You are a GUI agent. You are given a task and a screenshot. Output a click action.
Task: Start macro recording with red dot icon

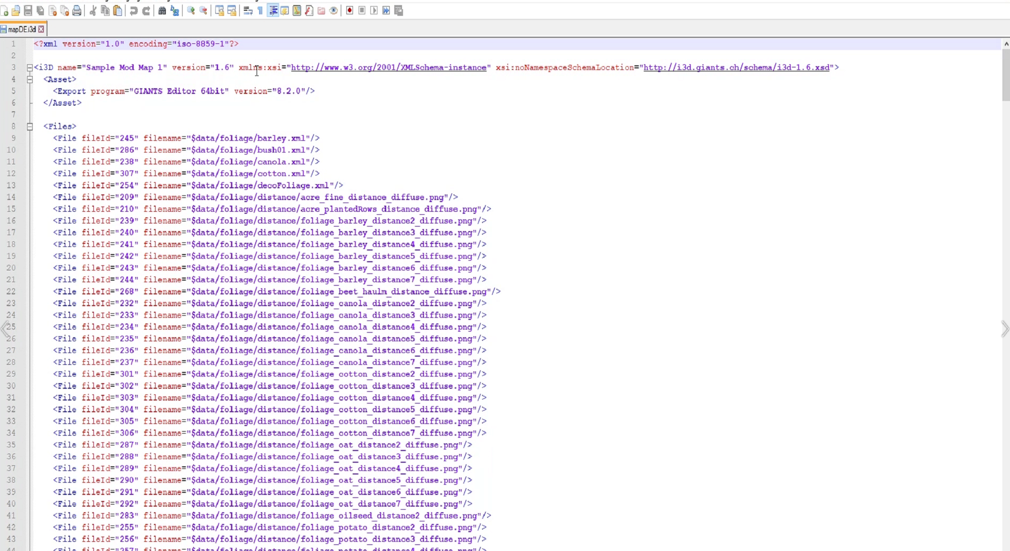pos(349,11)
